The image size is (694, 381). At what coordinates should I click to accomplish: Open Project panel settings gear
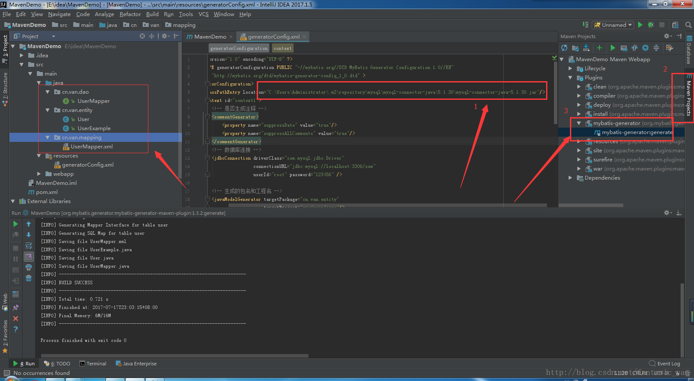pos(165,36)
